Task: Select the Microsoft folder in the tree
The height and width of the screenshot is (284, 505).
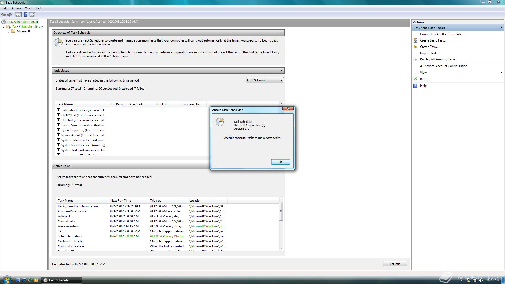Action: (x=23, y=31)
